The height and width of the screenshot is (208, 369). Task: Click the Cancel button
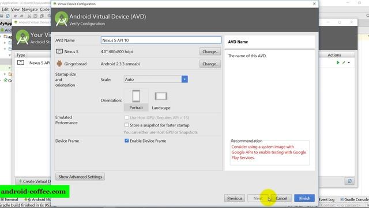(281, 198)
